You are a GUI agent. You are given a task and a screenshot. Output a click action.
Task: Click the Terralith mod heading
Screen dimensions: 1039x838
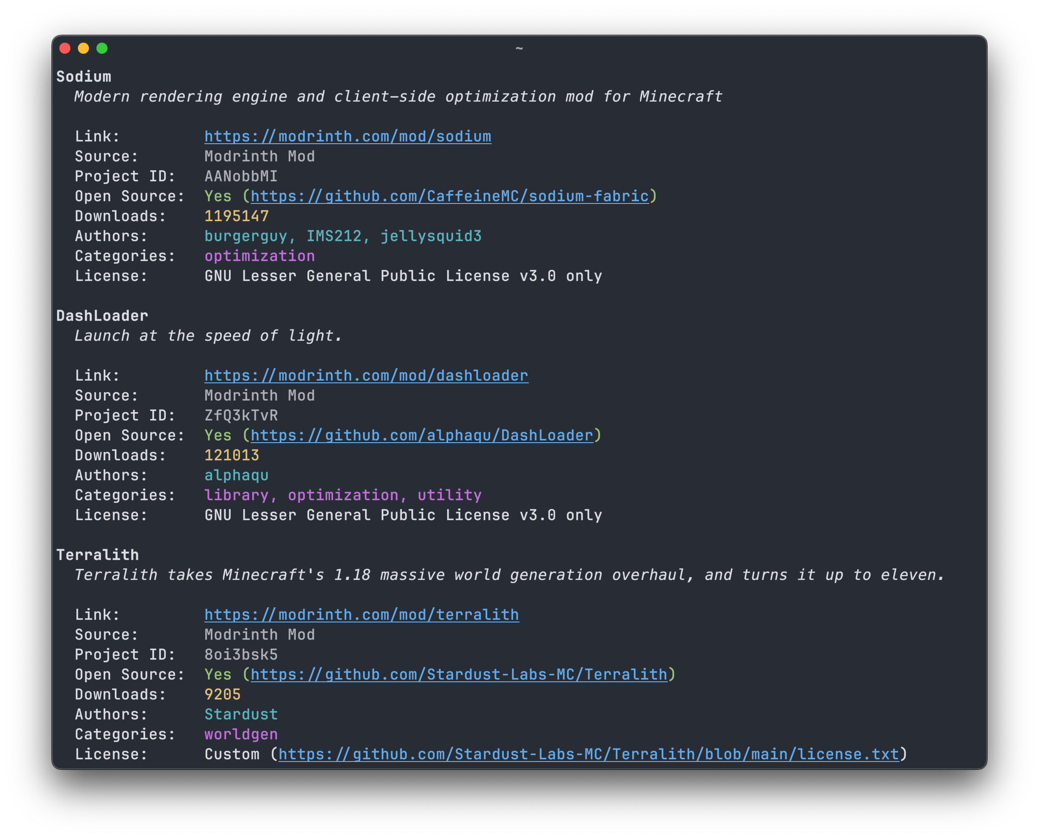[97, 555]
